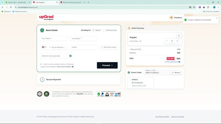The height and width of the screenshot is (124, 221).
Task: Open Terms of Service footer link
Action: click(177, 117)
